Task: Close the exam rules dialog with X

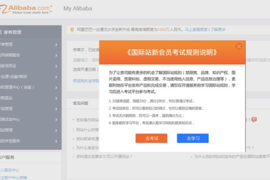Action: coord(239,46)
